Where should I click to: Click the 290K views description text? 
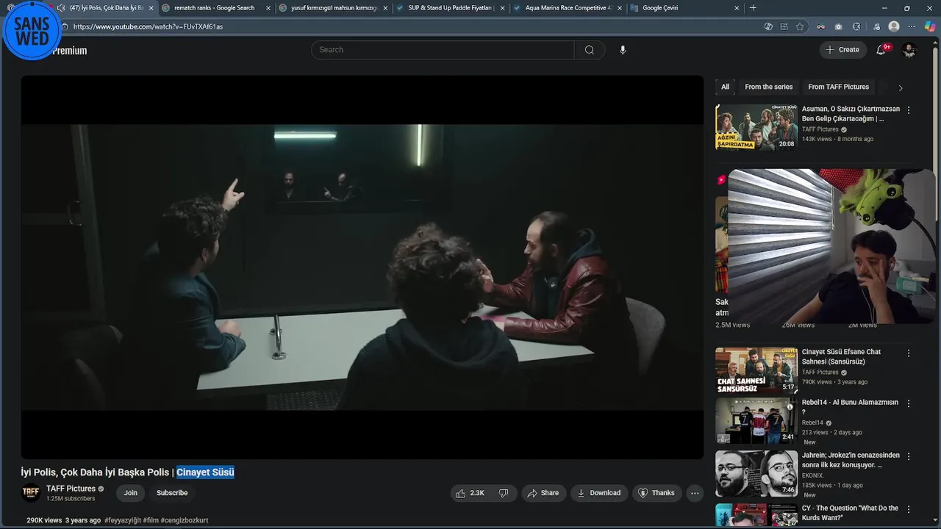tap(44, 520)
